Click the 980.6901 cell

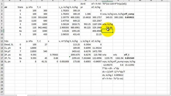pos(75,27)
